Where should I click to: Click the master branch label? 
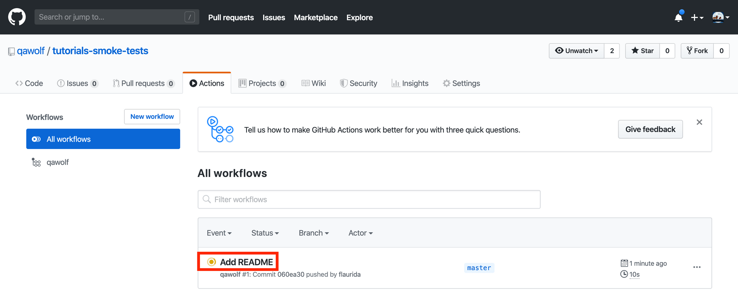479,268
